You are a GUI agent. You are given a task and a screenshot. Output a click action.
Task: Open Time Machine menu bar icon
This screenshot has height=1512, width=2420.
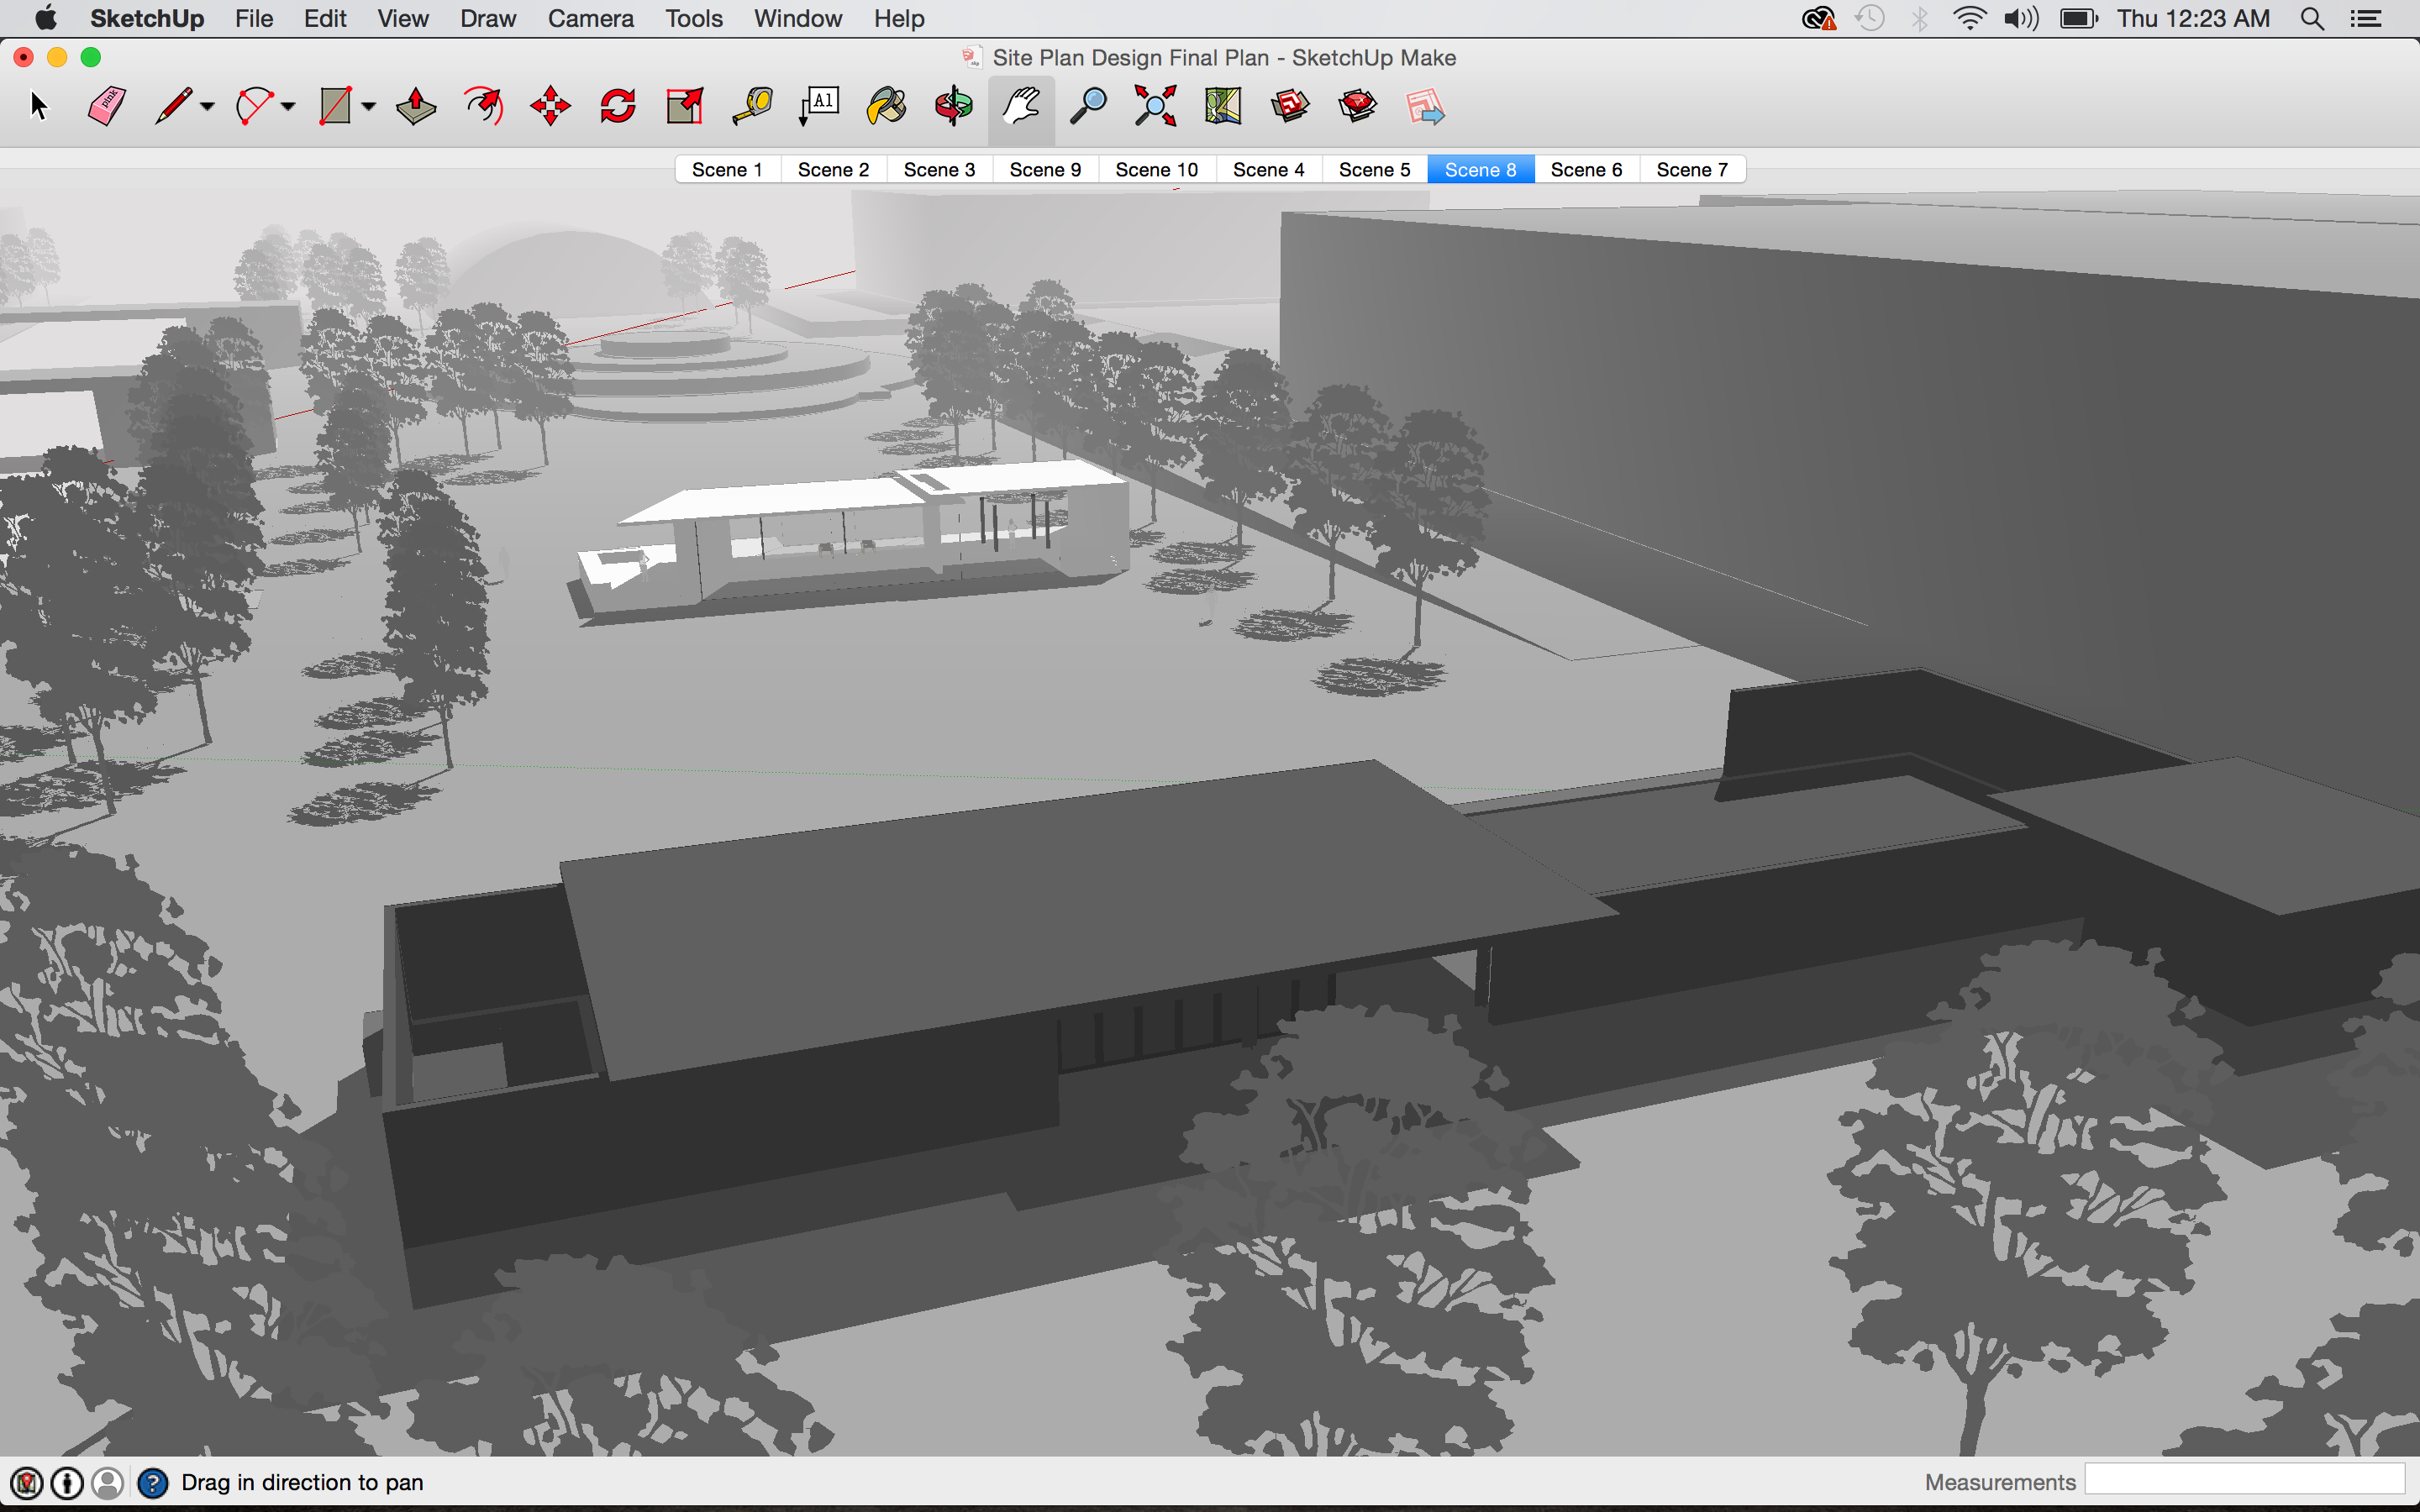pyautogui.click(x=1869, y=18)
